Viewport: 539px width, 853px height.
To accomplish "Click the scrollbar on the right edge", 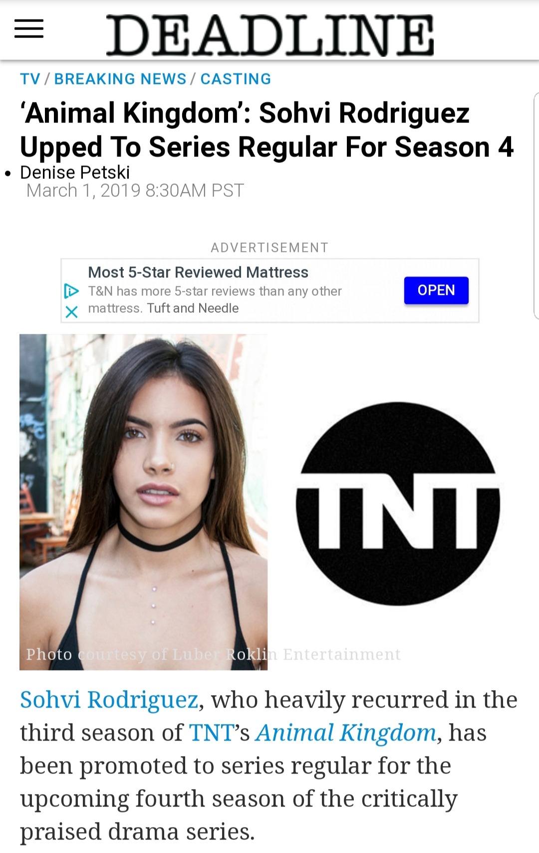I will pyautogui.click(x=537, y=205).
